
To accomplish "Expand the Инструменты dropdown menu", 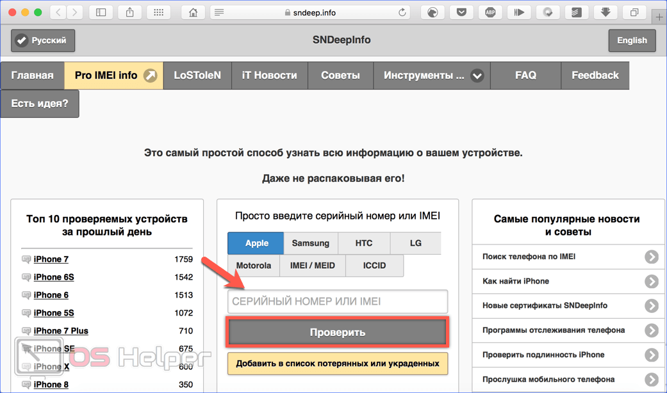I will click(x=432, y=75).
